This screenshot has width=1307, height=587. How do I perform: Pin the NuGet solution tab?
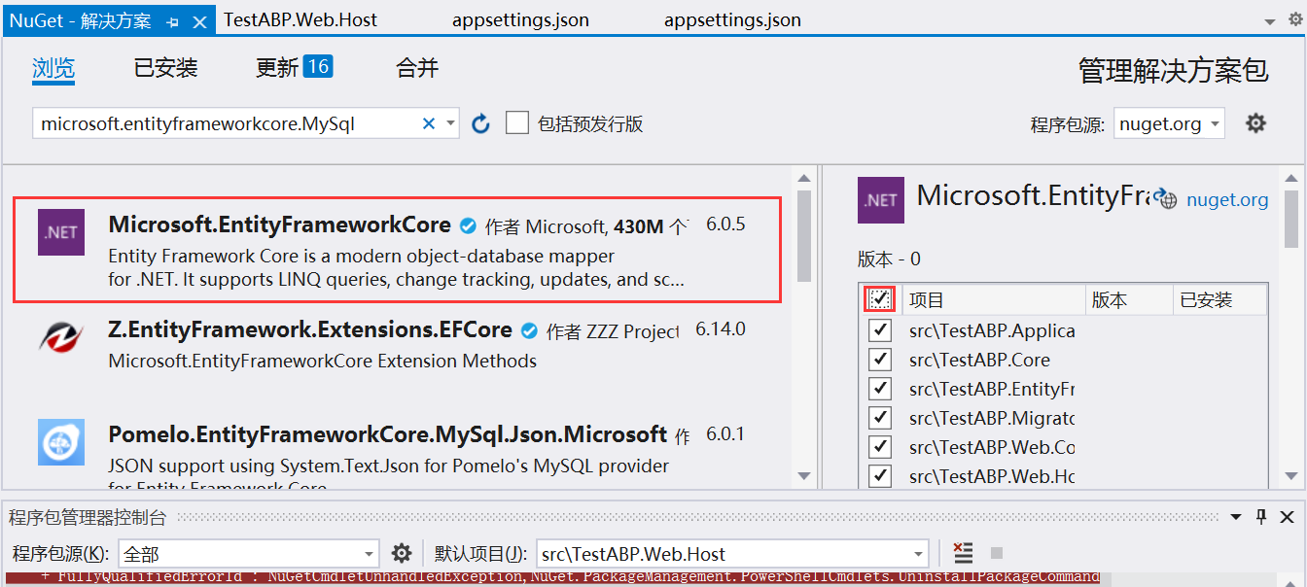click(173, 20)
